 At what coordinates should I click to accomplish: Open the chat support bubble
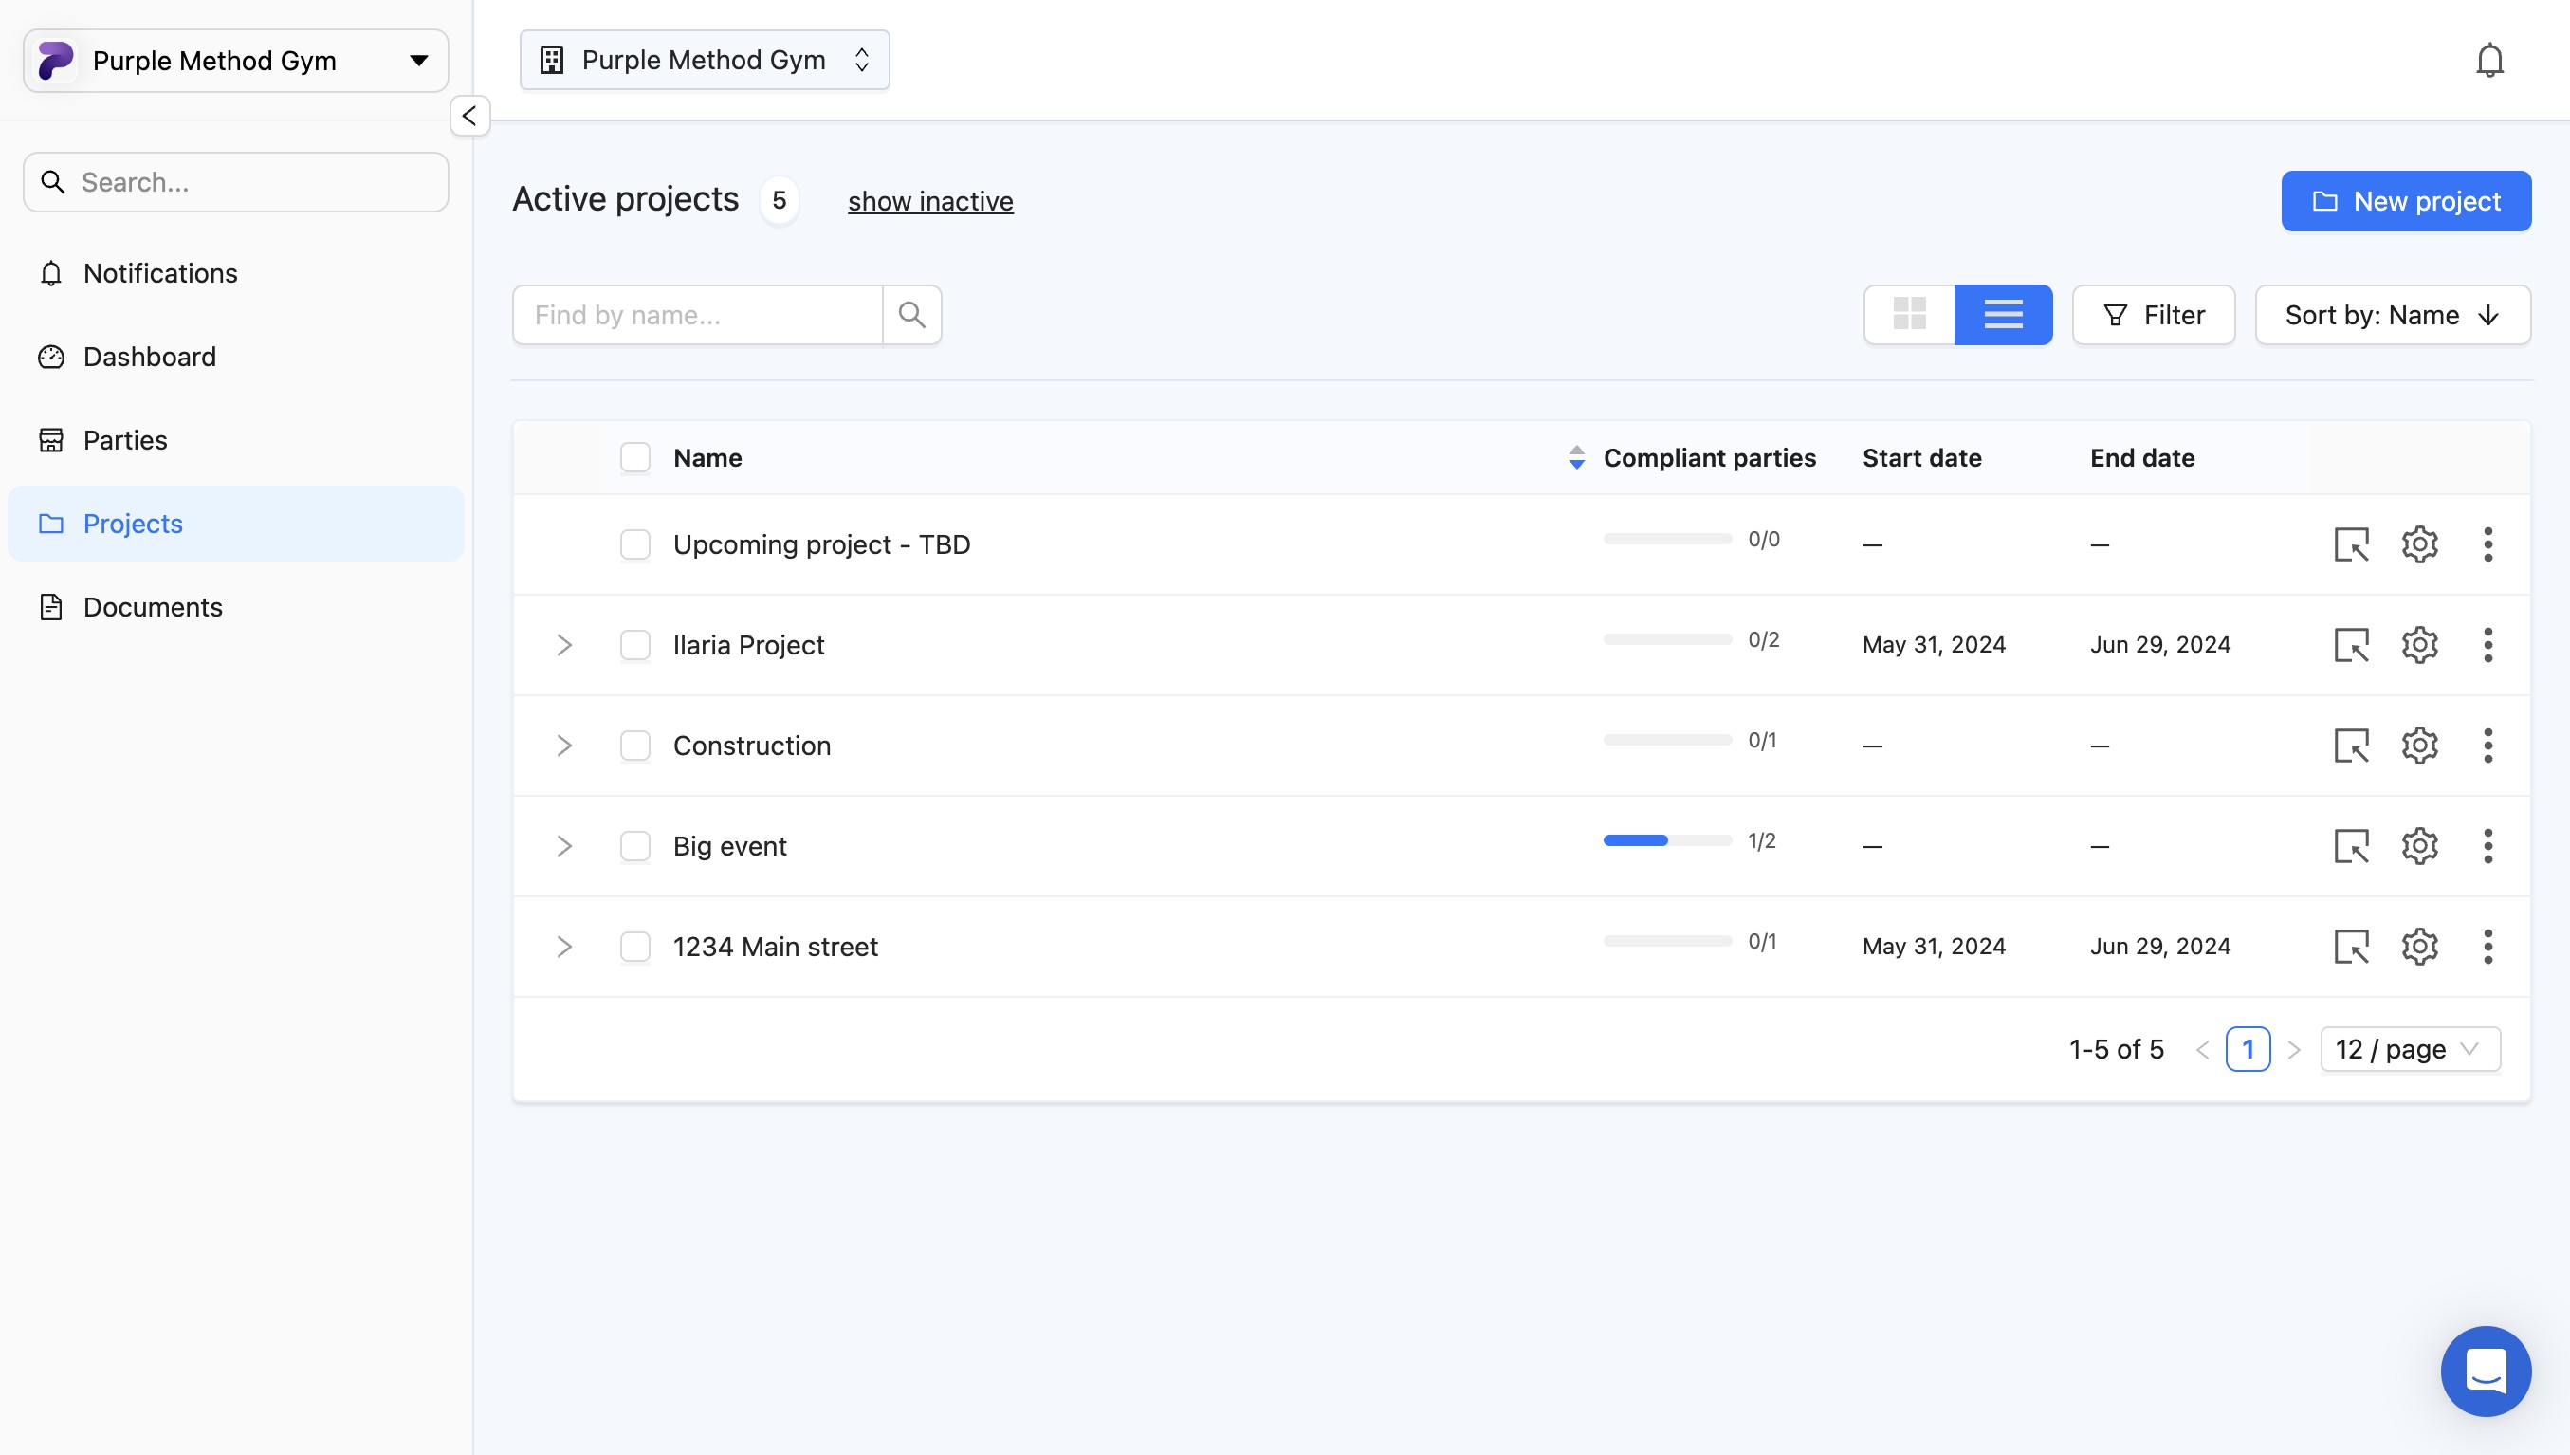pos(2485,1370)
